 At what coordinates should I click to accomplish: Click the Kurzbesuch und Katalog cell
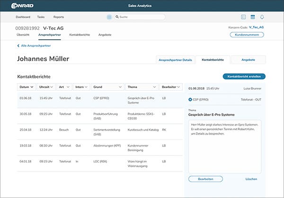click(x=143, y=130)
